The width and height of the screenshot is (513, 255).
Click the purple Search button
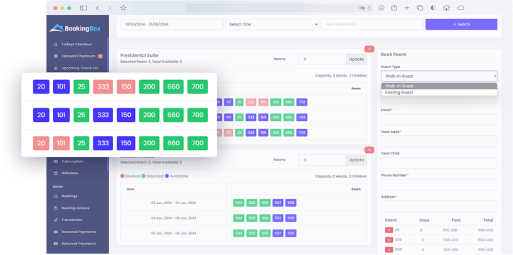click(461, 24)
